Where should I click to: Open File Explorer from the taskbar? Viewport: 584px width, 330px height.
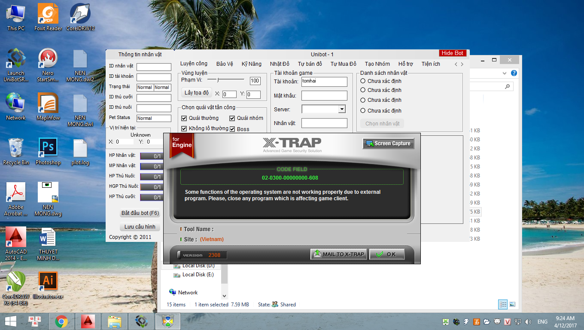click(x=115, y=321)
